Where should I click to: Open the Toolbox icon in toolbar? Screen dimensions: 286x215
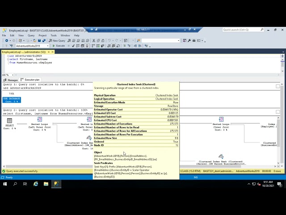(x=194, y=41)
